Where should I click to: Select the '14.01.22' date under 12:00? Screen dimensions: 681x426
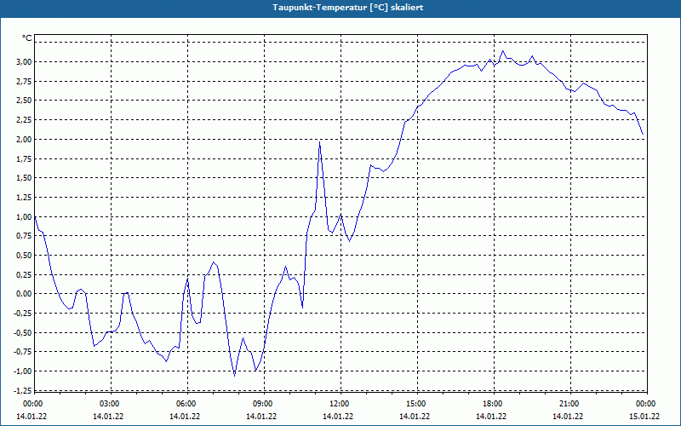pos(338,417)
